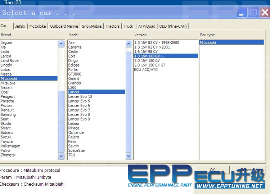Select version 1.3 16V 82 CV - 1998-2000

pyautogui.click(x=166, y=42)
